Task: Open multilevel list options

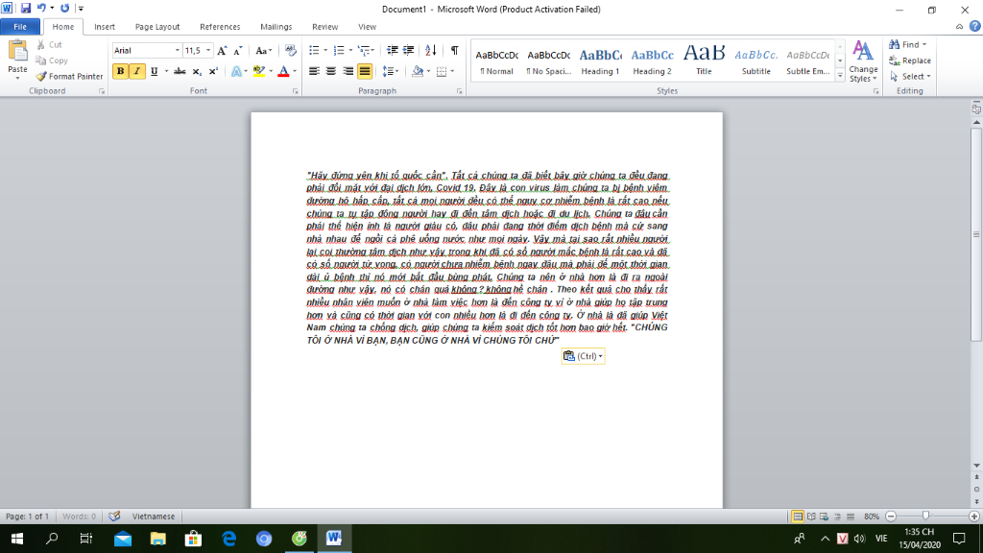Action: [366, 50]
